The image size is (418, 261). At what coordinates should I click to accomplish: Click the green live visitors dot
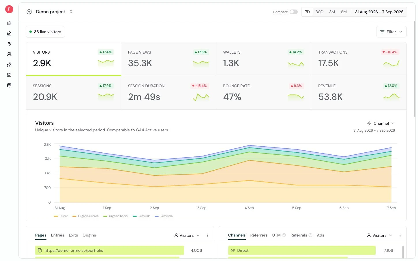coord(31,32)
